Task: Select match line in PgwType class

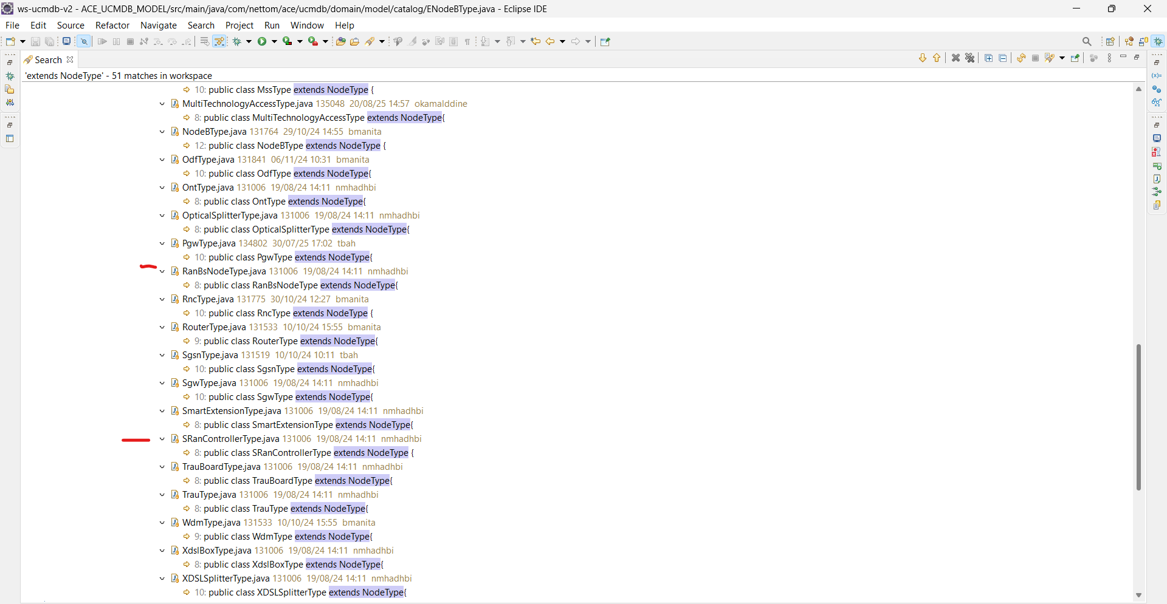Action: 283,257
